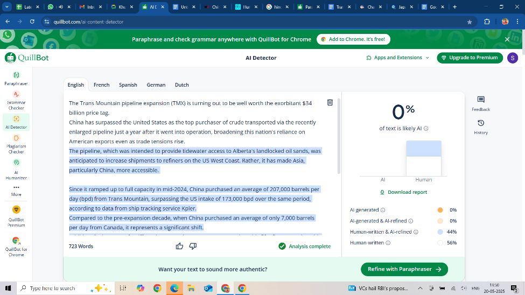Click the Upgrade to Premium button

point(470,58)
